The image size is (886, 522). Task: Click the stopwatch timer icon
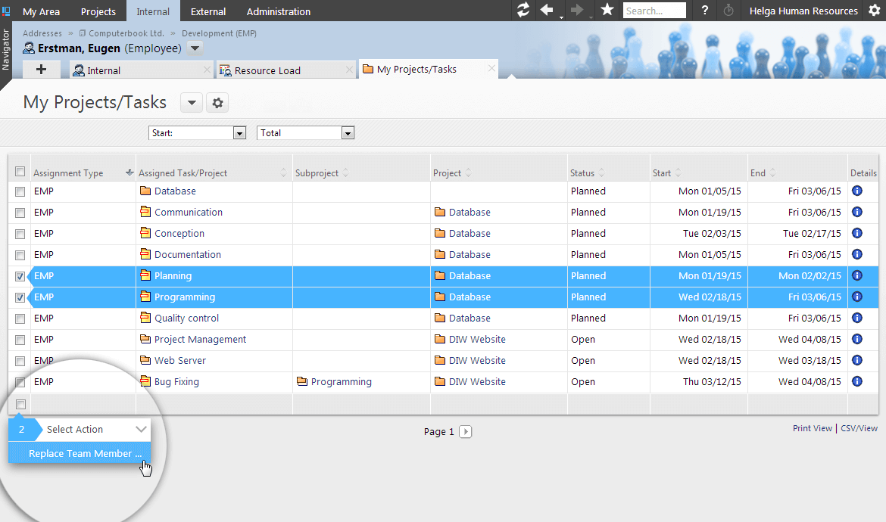click(x=728, y=10)
